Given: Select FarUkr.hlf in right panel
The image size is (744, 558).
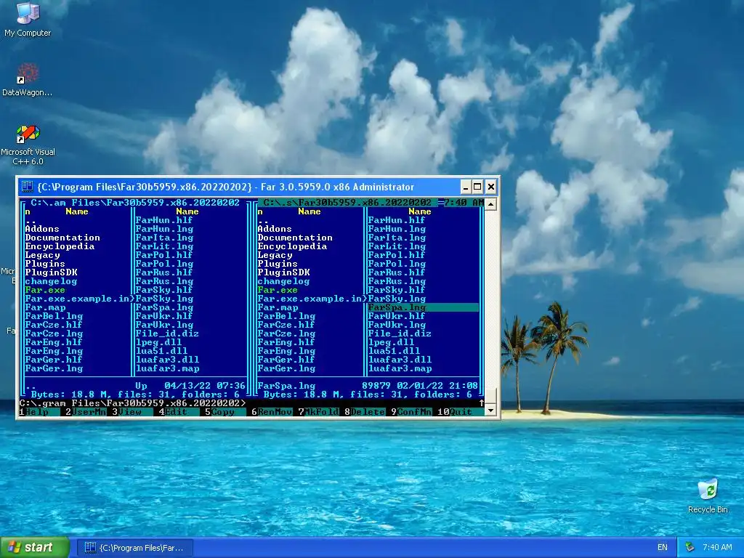Looking at the screenshot, I should [397, 316].
